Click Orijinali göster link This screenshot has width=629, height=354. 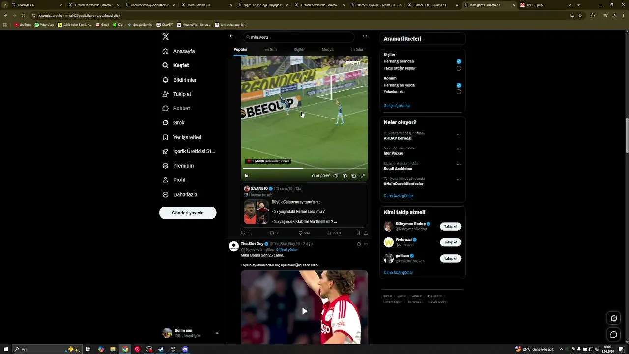coord(286,250)
